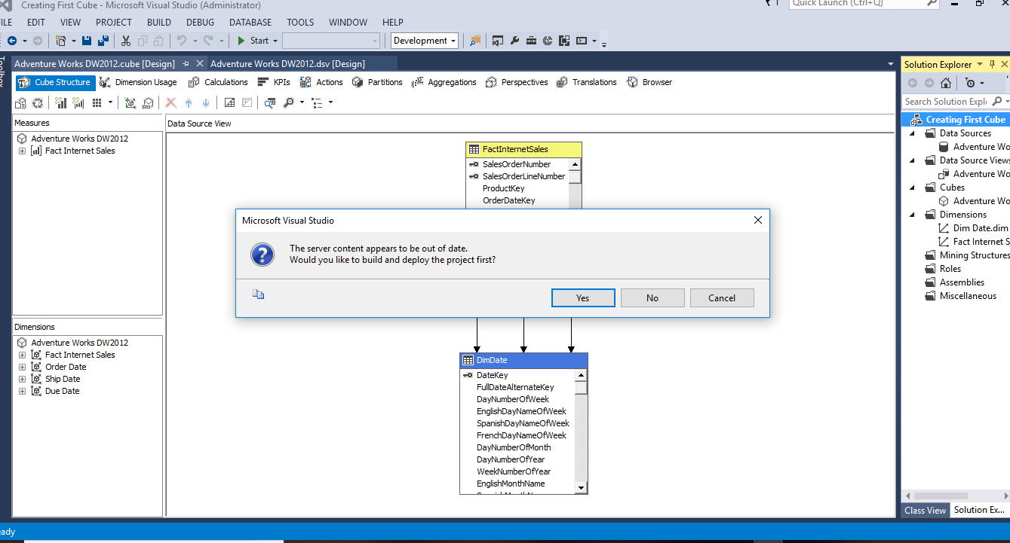Expand the Ship Date dimension node

[22, 379]
